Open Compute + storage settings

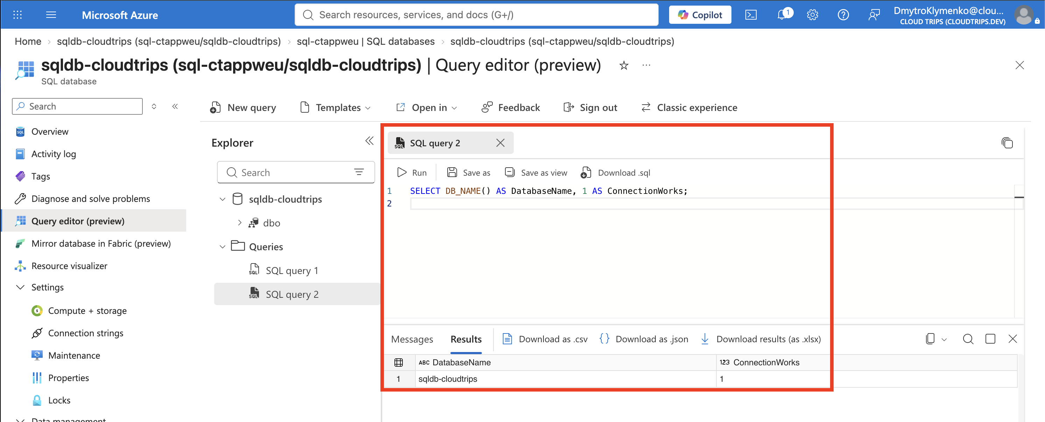(87, 311)
